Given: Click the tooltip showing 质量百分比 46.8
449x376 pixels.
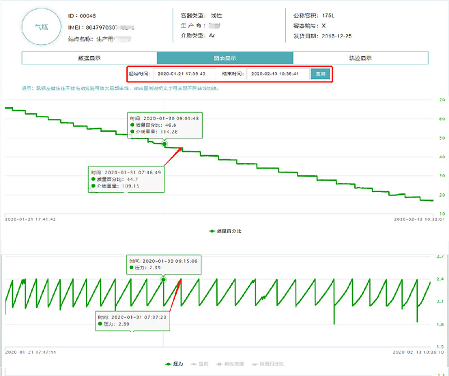Looking at the screenshot, I should pos(164,125).
